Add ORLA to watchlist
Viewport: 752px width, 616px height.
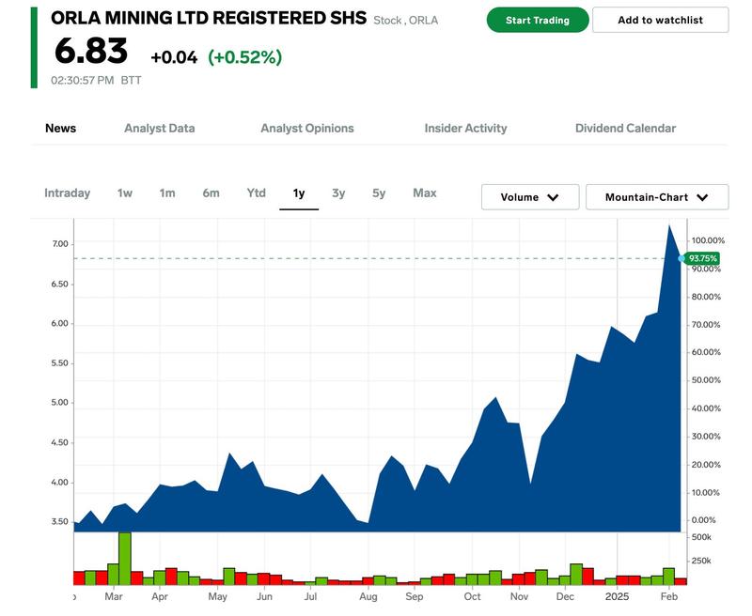(x=660, y=20)
